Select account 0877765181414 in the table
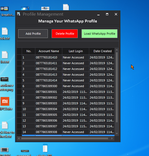The width and height of the screenshot is (149, 156). 49,80
